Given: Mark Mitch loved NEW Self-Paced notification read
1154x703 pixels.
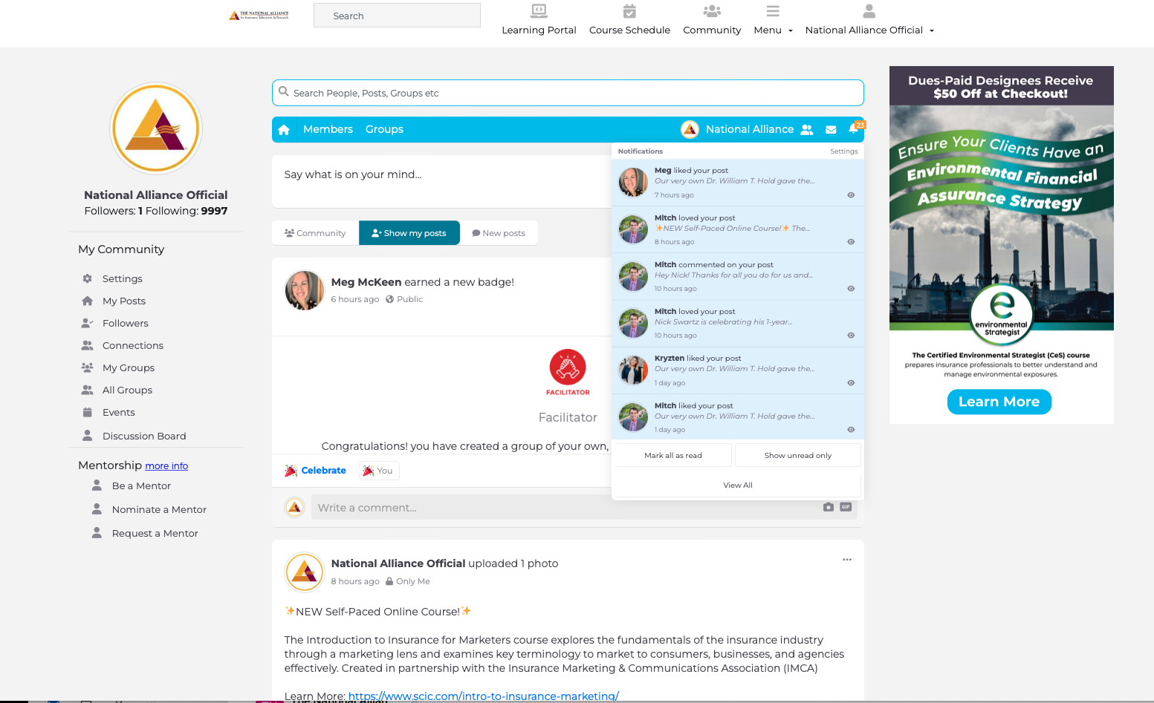Looking at the screenshot, I should [x=851, y=242].
